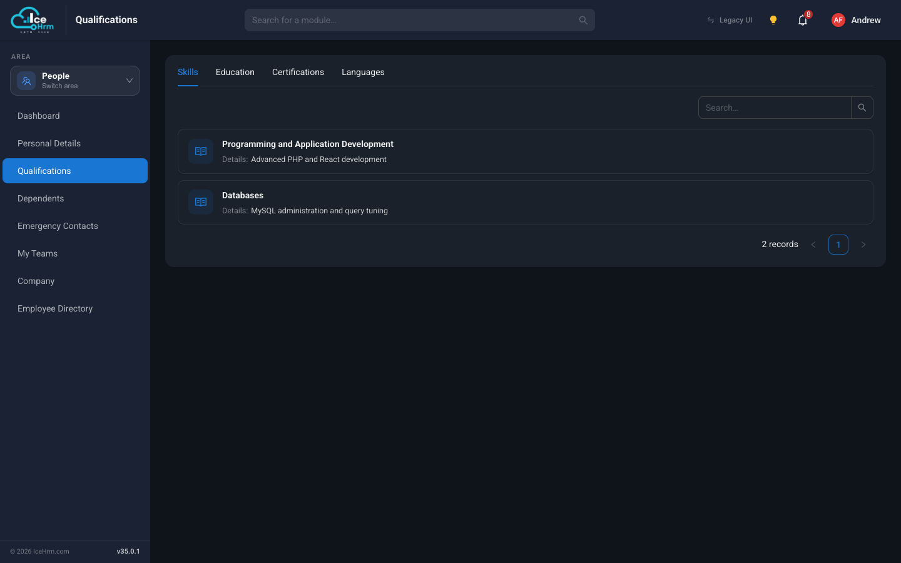This screenshot has width=901, height=563.
Task: Open the Databases skill record
Action: (x=526, y=202)
